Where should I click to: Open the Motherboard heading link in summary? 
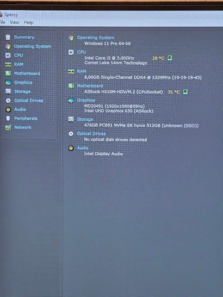click(90, 86)
